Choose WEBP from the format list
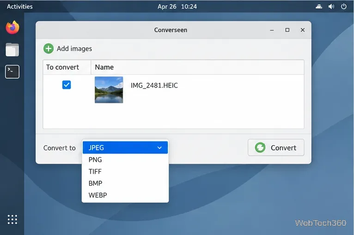 [125, 195]
